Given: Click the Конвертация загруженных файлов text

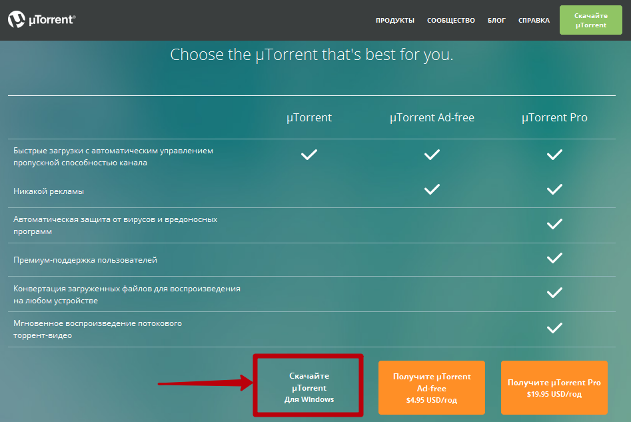Looking at the screenshot, I should [x=127, y=295].
